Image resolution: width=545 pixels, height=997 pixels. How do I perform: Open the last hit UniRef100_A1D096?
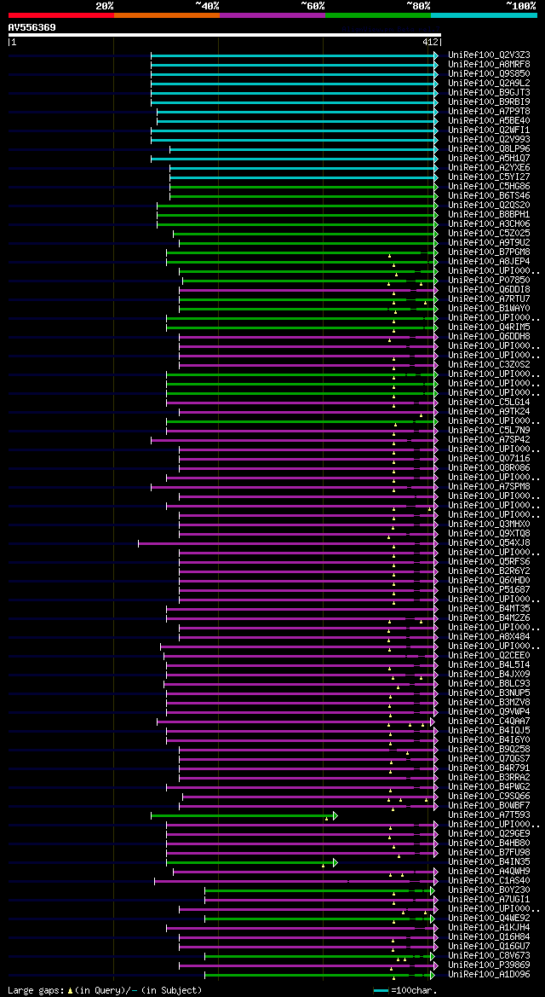(489, 975)
